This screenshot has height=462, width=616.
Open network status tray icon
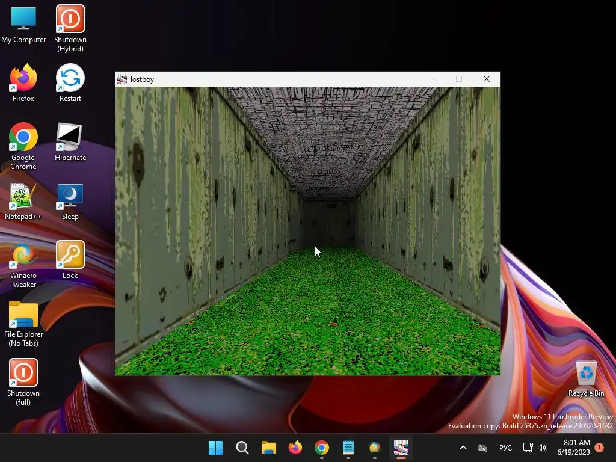click(528, 448)
